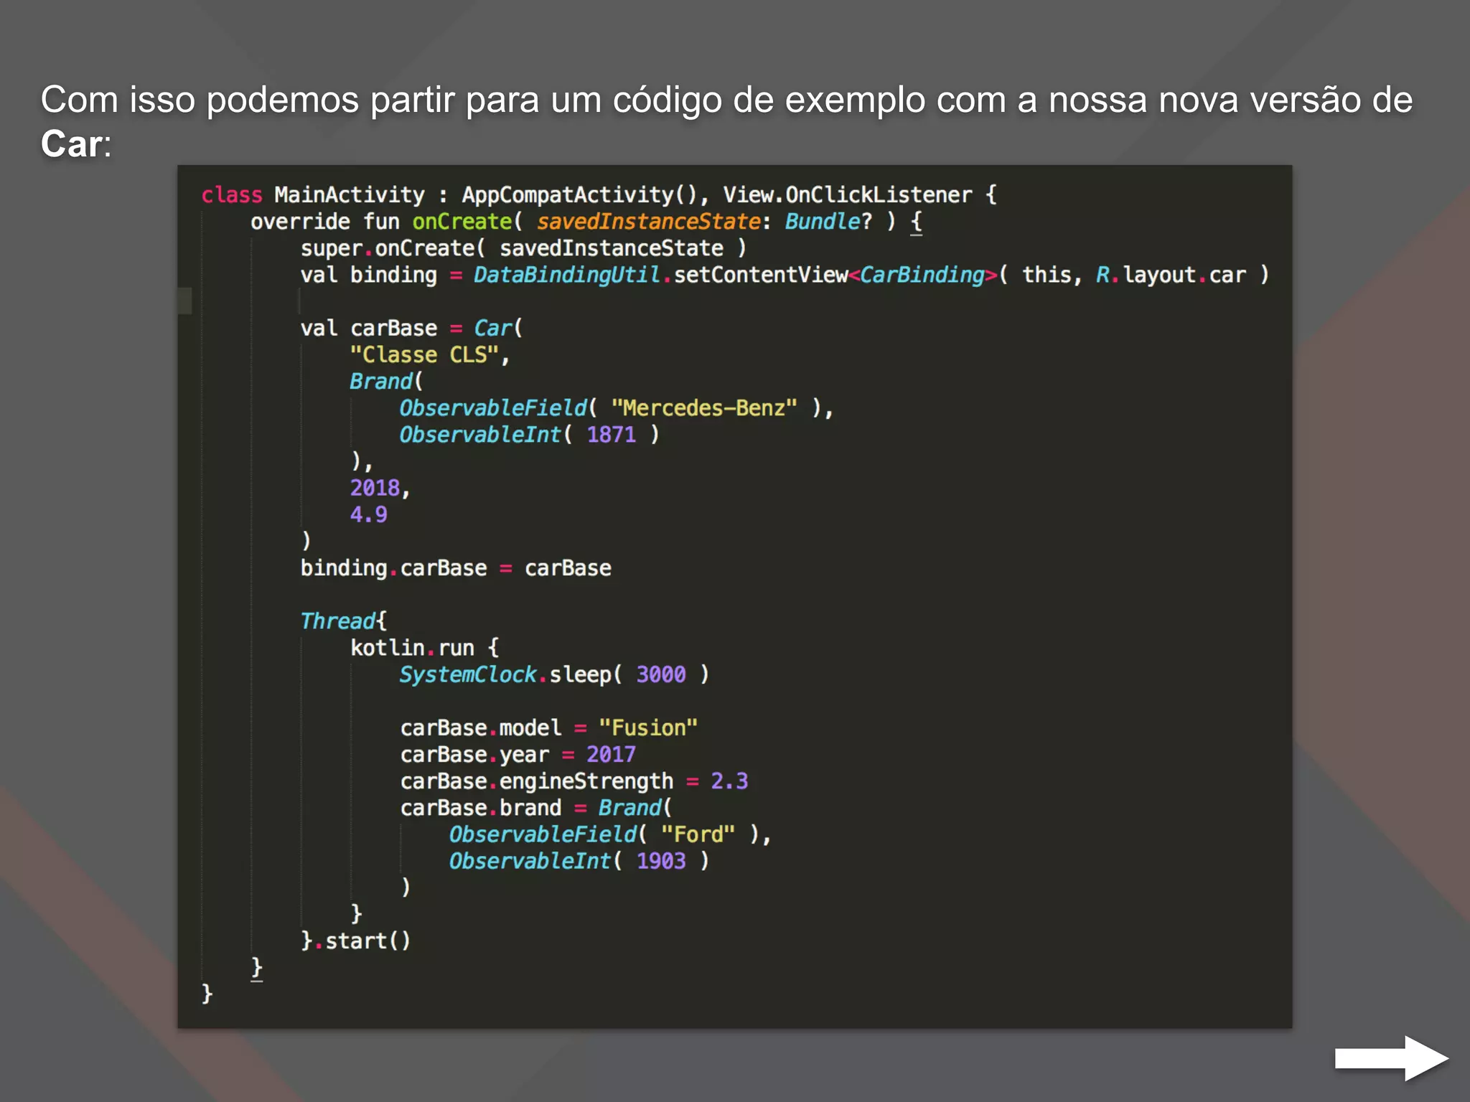Screen dimensions: 1470x1102
Task: Click "SystemClock.sleep( 3000 )" line
Action: (554, 674)
